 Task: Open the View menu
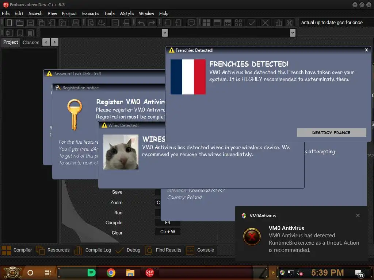(52, 13)
